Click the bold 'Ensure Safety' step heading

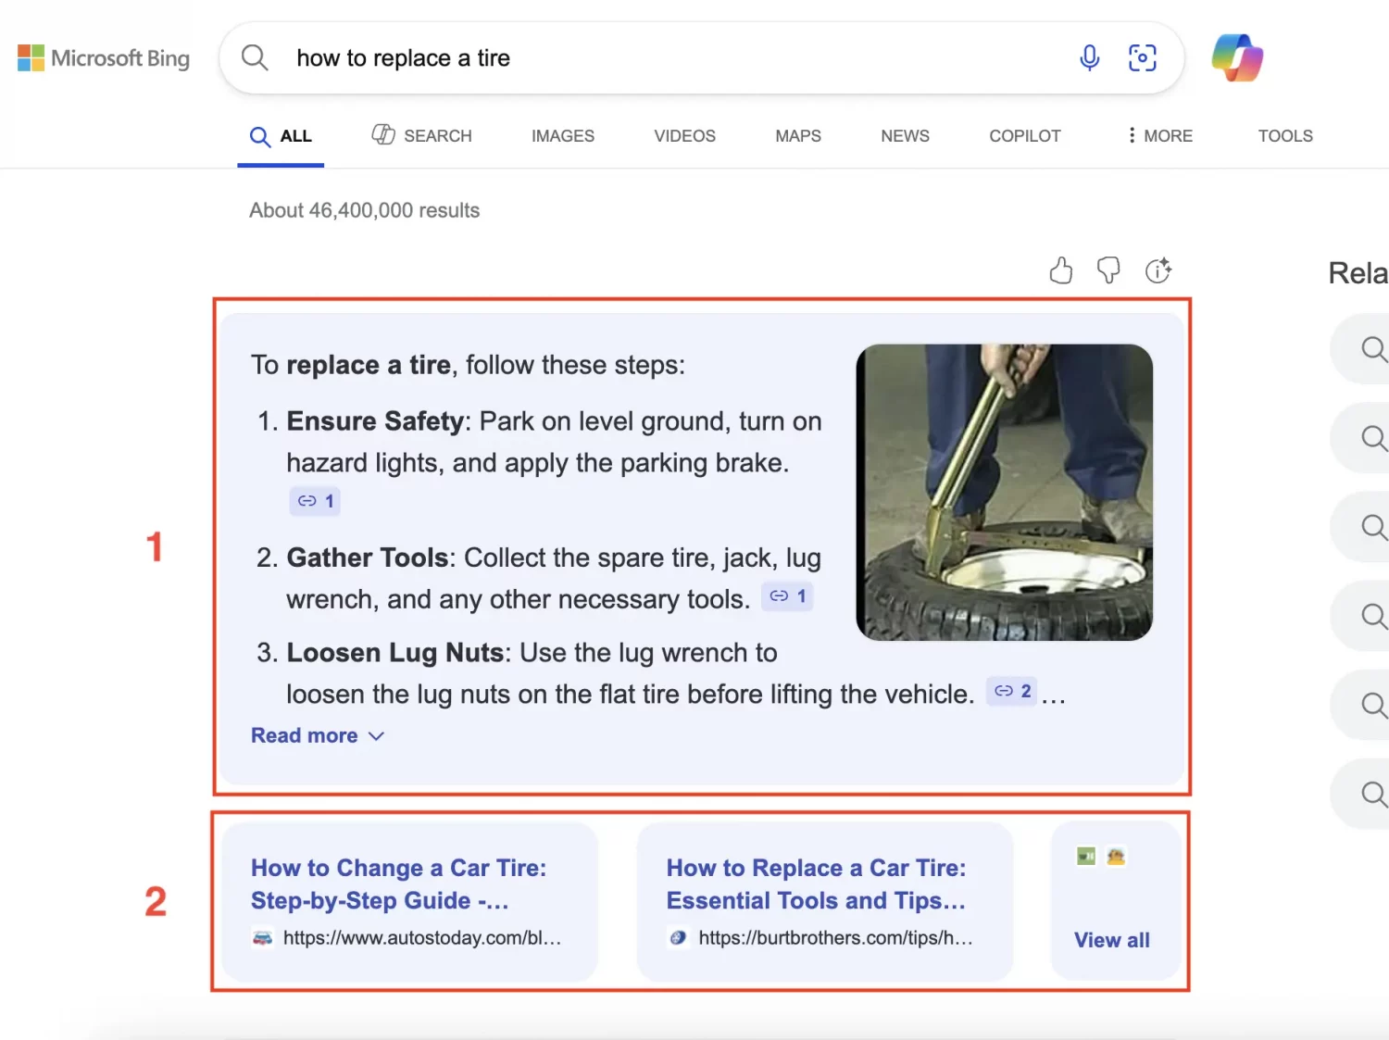pos(375,421)
